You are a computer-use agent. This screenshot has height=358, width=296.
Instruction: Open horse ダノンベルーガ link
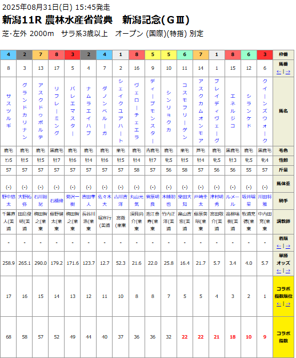(105, 111)
